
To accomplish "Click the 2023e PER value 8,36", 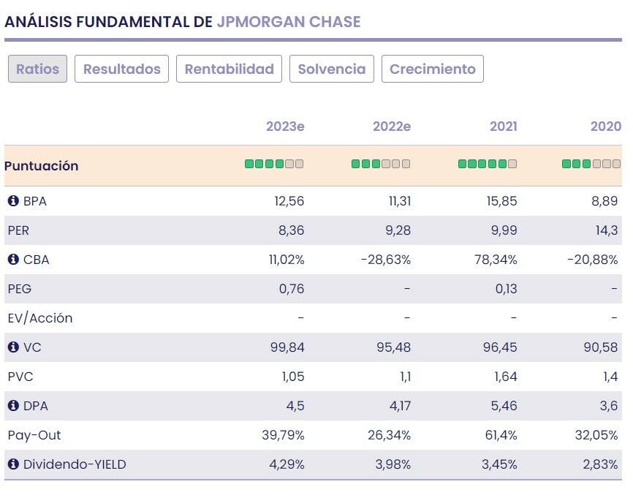I will (x=289, y=230).
